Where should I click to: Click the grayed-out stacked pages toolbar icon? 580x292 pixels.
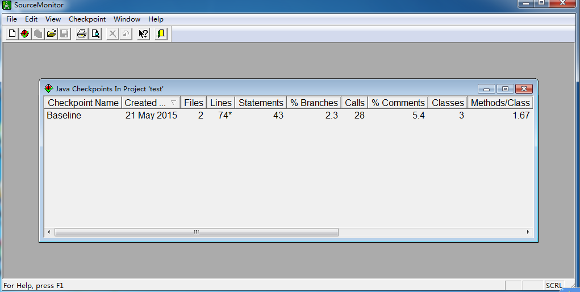[x=38, y=34]
